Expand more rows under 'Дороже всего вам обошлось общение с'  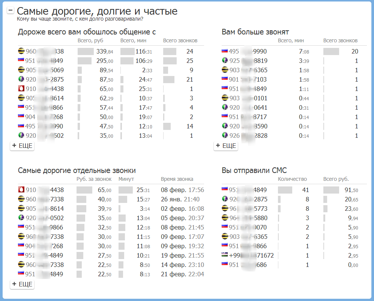tap(22, 146)
